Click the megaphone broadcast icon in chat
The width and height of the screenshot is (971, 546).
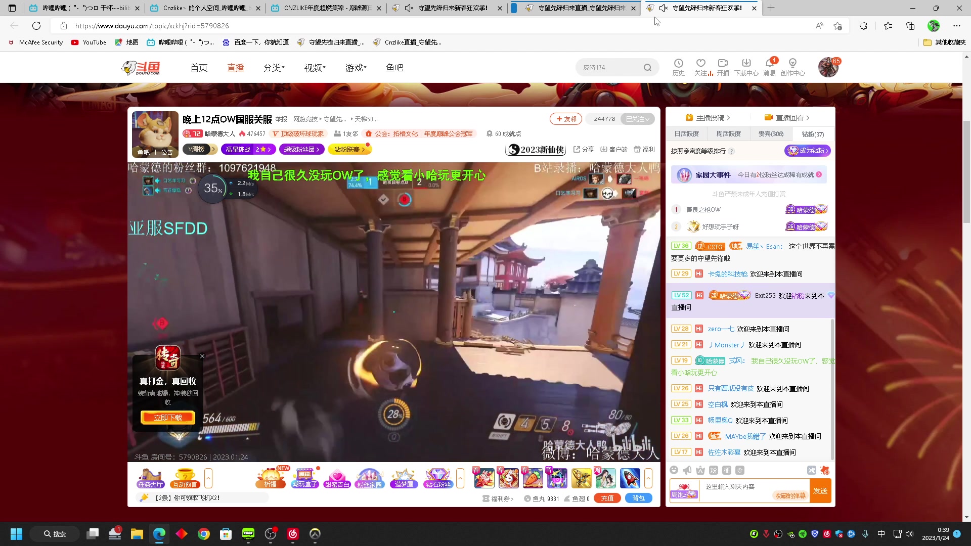(x=687, y=470)
